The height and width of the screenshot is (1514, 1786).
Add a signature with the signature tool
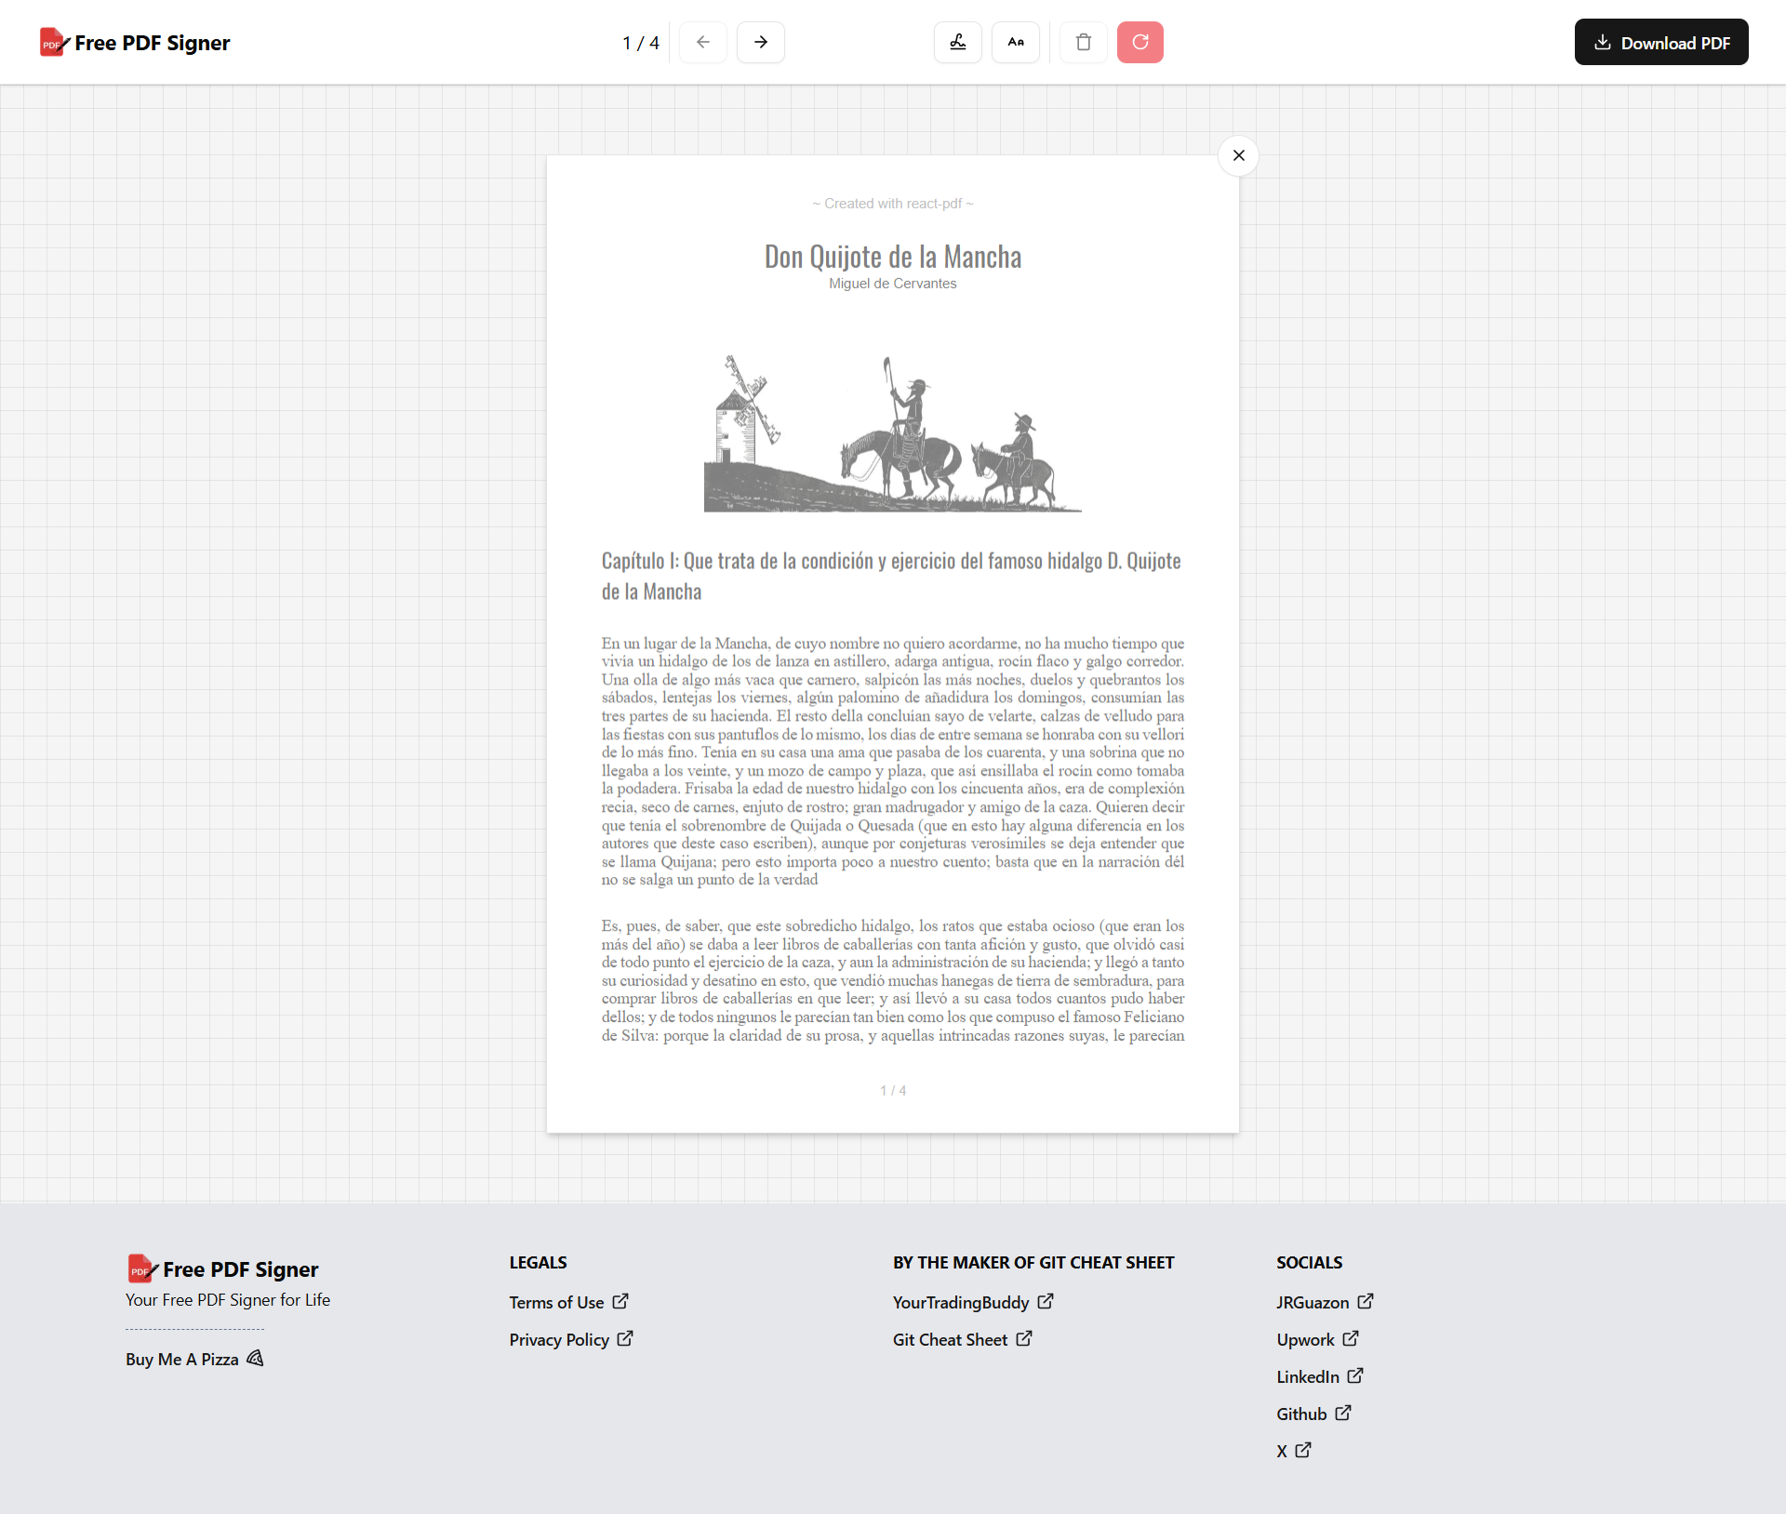click(958, 42)
